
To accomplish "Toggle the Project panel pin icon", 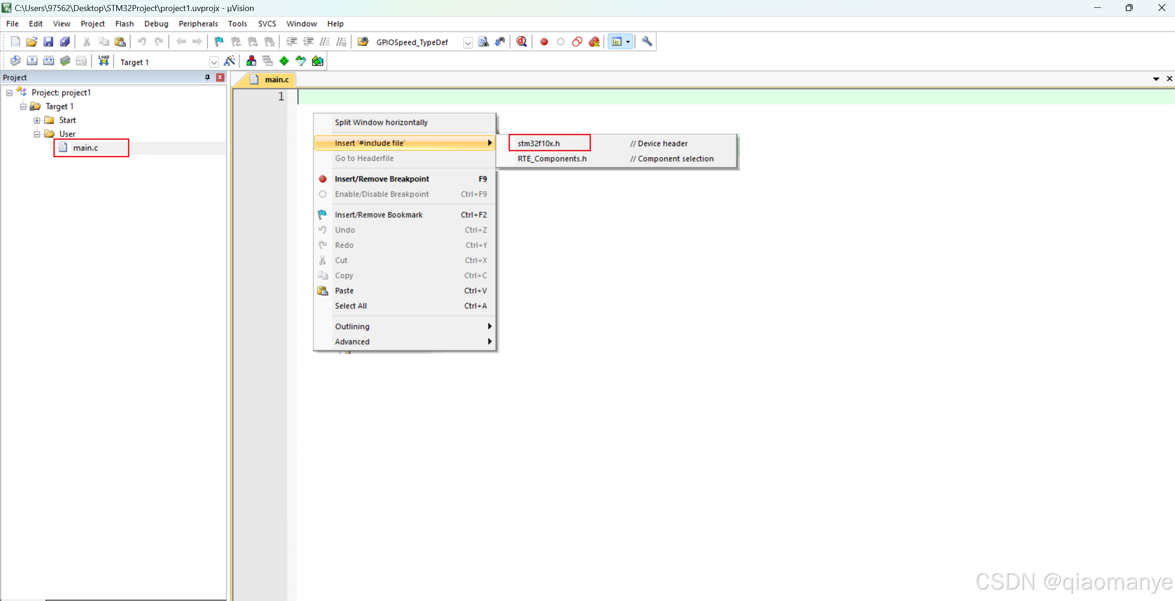I will pyautogui.click(x=207, y=77).
